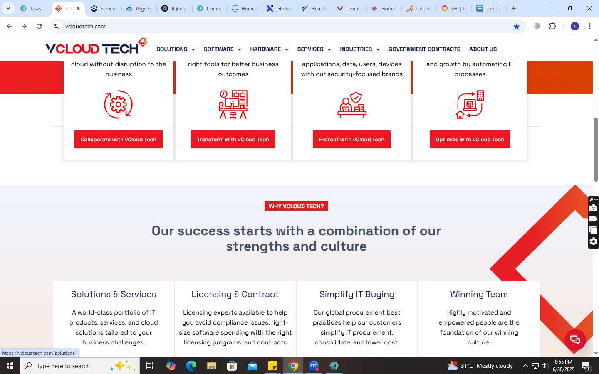This screenshot has width=599, height=374.
Task: Click the security shield desk icon above Protect button
Action: pyautogui.click(x=352, y=105)
